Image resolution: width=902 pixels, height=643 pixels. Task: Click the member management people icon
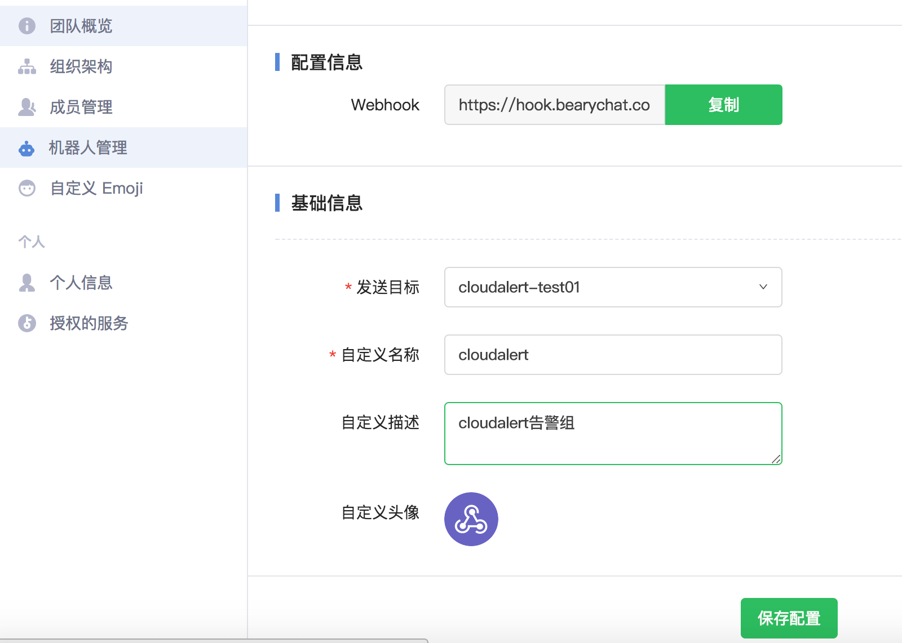tap(27, 107)
